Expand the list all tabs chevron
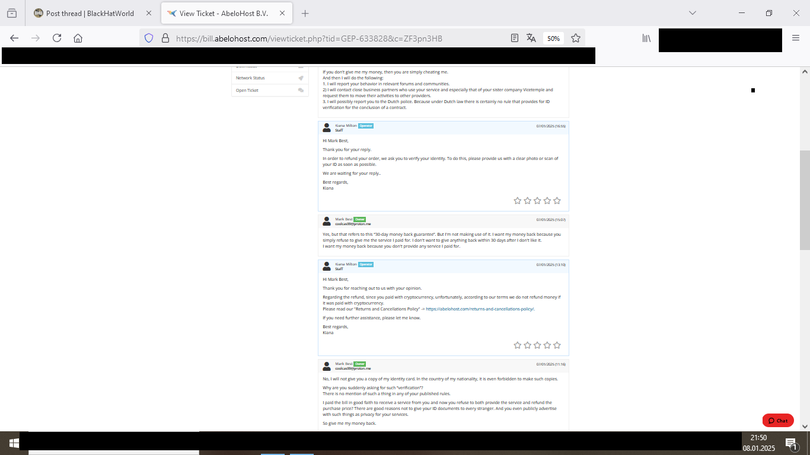This screenshot has width=810, height=455. point(692,13)
